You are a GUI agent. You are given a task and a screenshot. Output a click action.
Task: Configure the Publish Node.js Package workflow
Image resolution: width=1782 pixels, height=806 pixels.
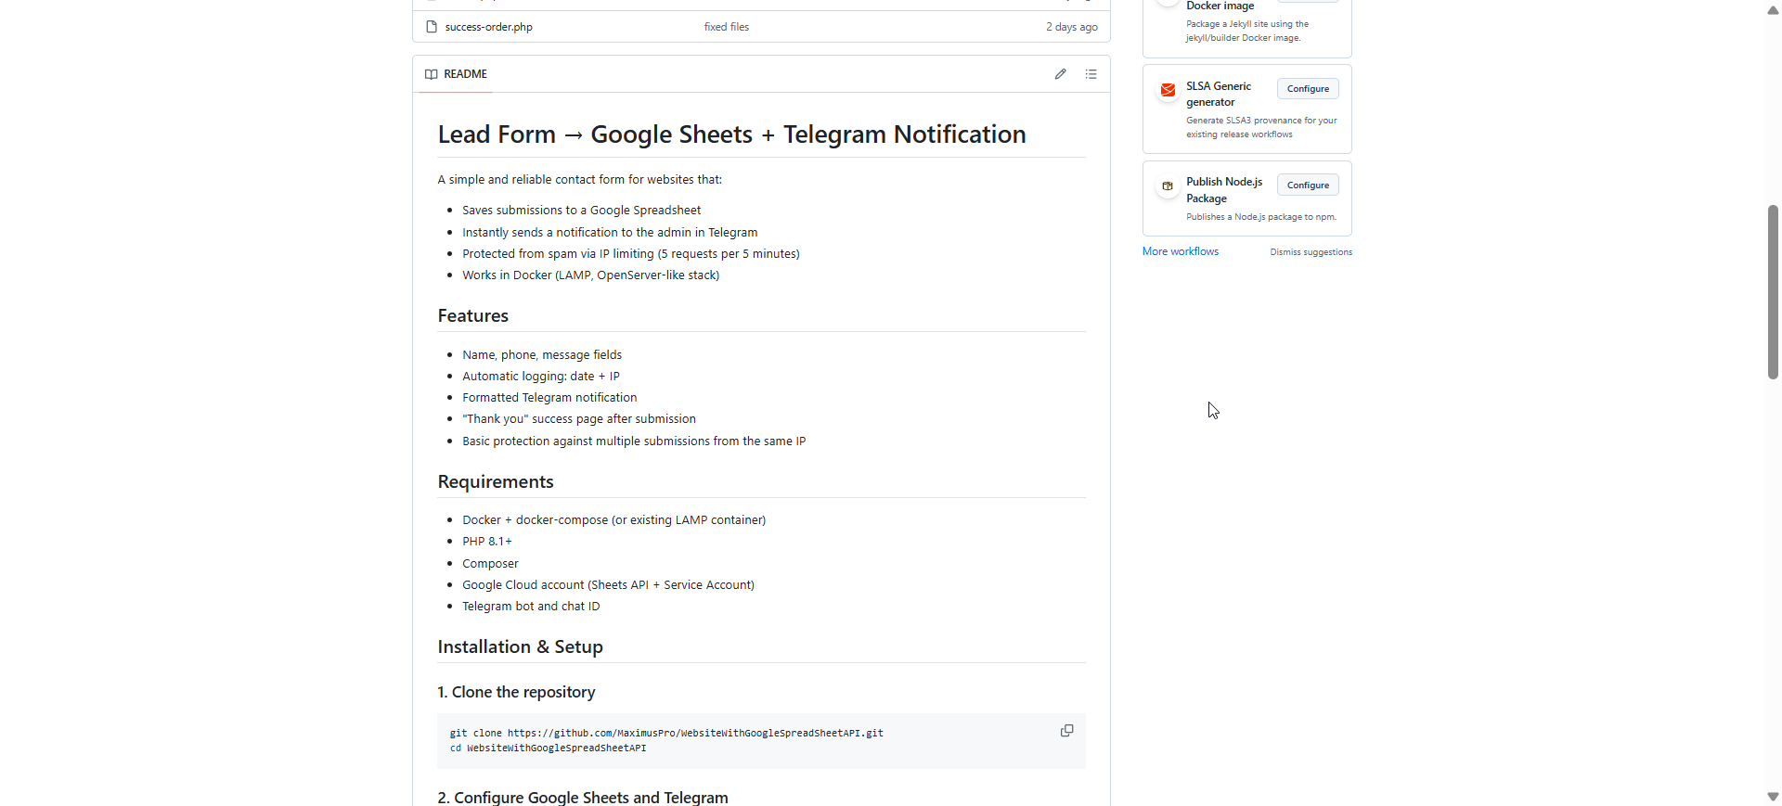(x=1308, y=186)
